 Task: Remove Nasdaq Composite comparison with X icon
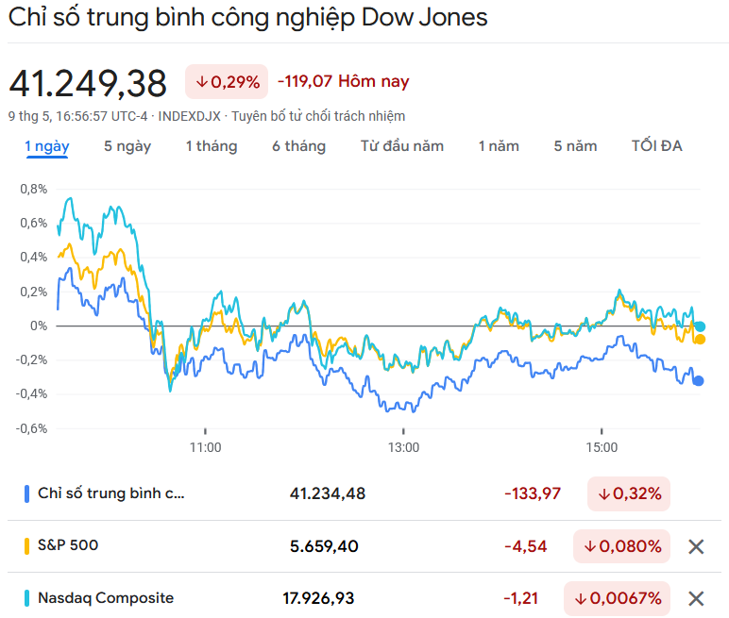[x=696, y=598]
